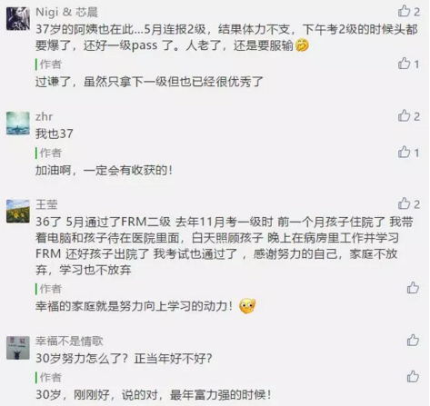
Task: Select comment text starting 37岁的阿姨
Action: click(226, 37)
